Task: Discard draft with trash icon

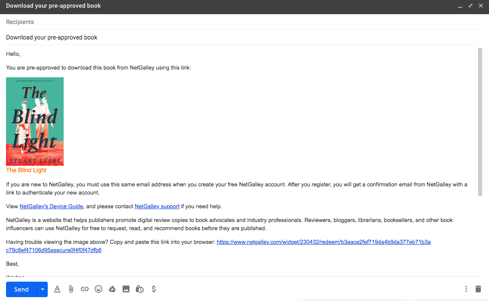Action: point(478,289)
